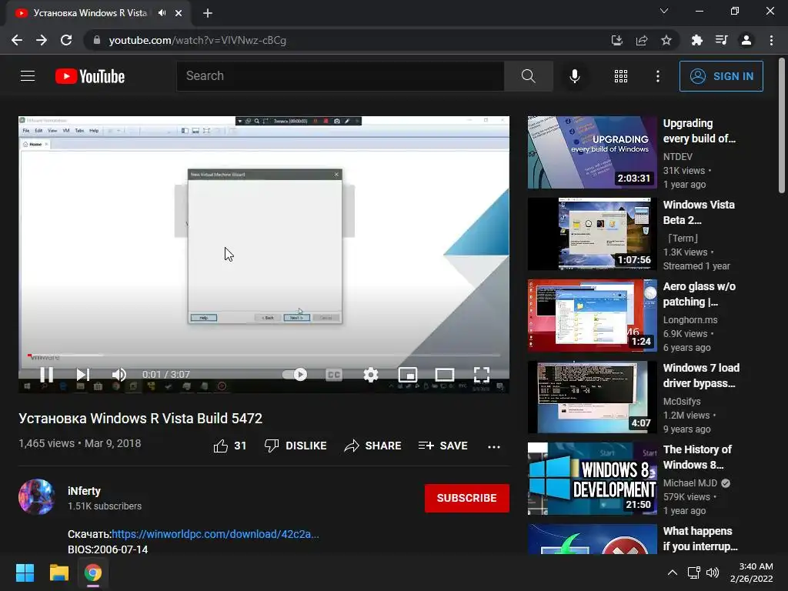This screenshot has width=788, height=591.
Task: Toggle theater mode view
Action: click(445, 375)
